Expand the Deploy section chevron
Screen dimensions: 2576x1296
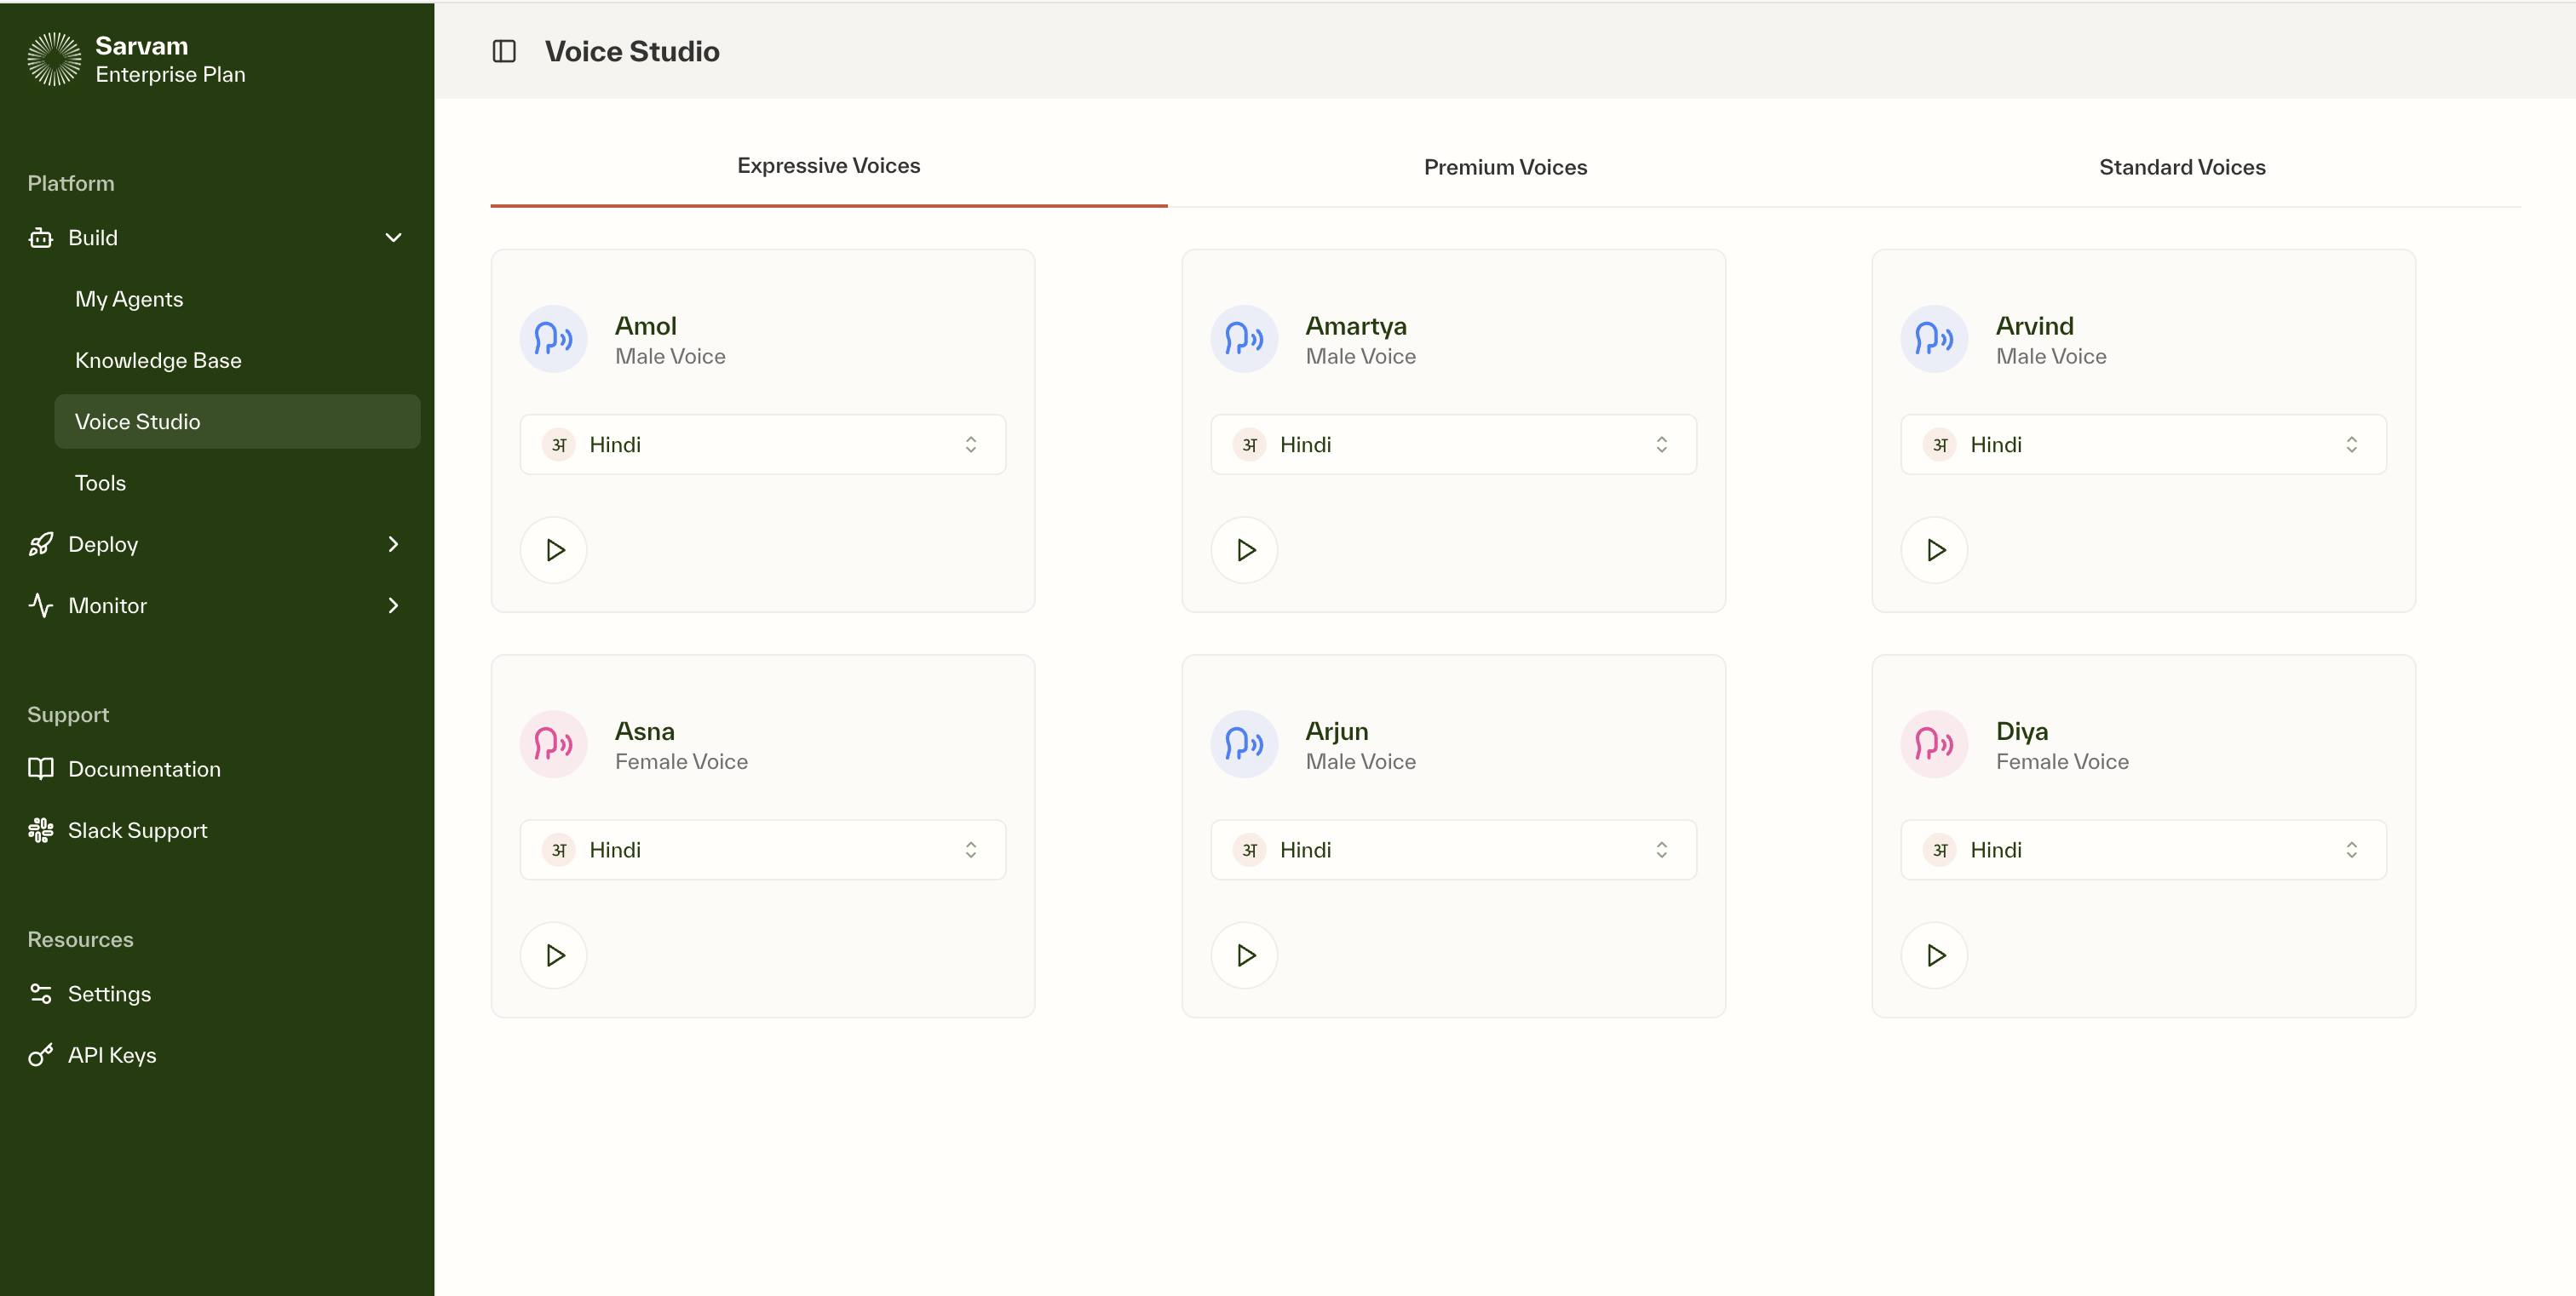click(394, 545)
